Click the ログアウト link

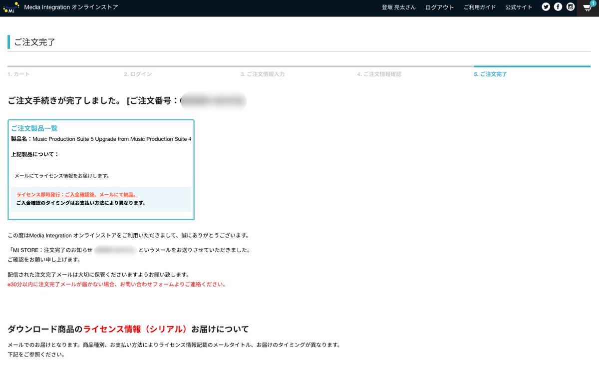(x=440, y=7)
